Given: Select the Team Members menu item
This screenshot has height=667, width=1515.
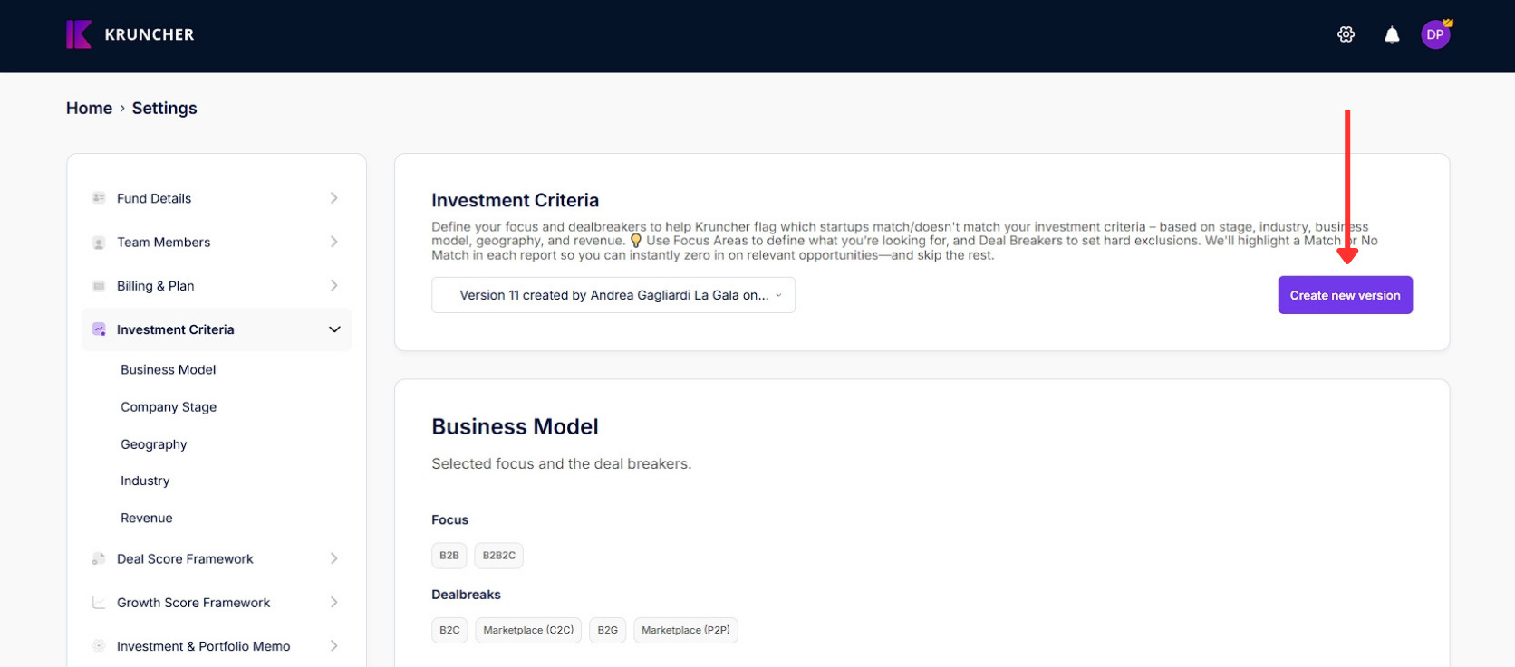Looking at the screenshot, I should tap(217, 242).
